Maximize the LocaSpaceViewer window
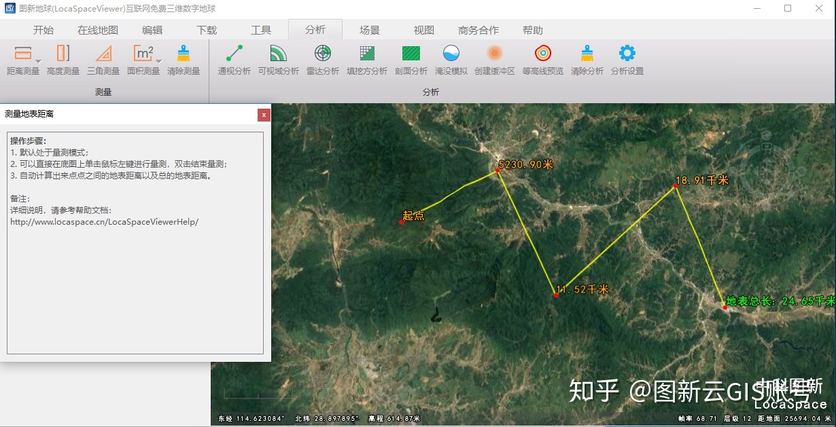Image resolution: width=836 pixels, height=427 pixels. coord(788,9)
